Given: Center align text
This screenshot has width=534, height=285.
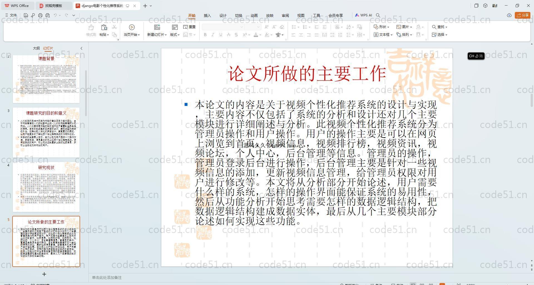Looking at the screenshot, I should tap(301, 35).
